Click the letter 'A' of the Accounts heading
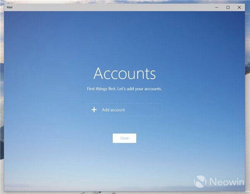Image resolution: width=250 pixels, height=194 pixels. click(x=99, y=73)
